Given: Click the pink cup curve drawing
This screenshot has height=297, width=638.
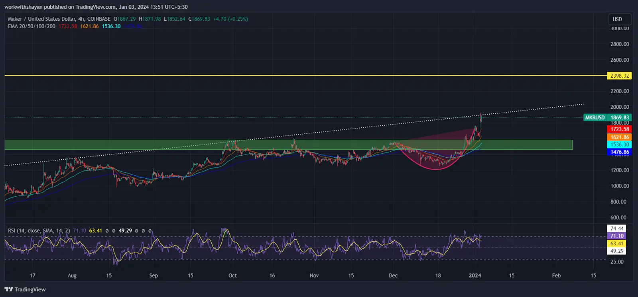Looking at the screenshot, I should (x=435, y=169).
